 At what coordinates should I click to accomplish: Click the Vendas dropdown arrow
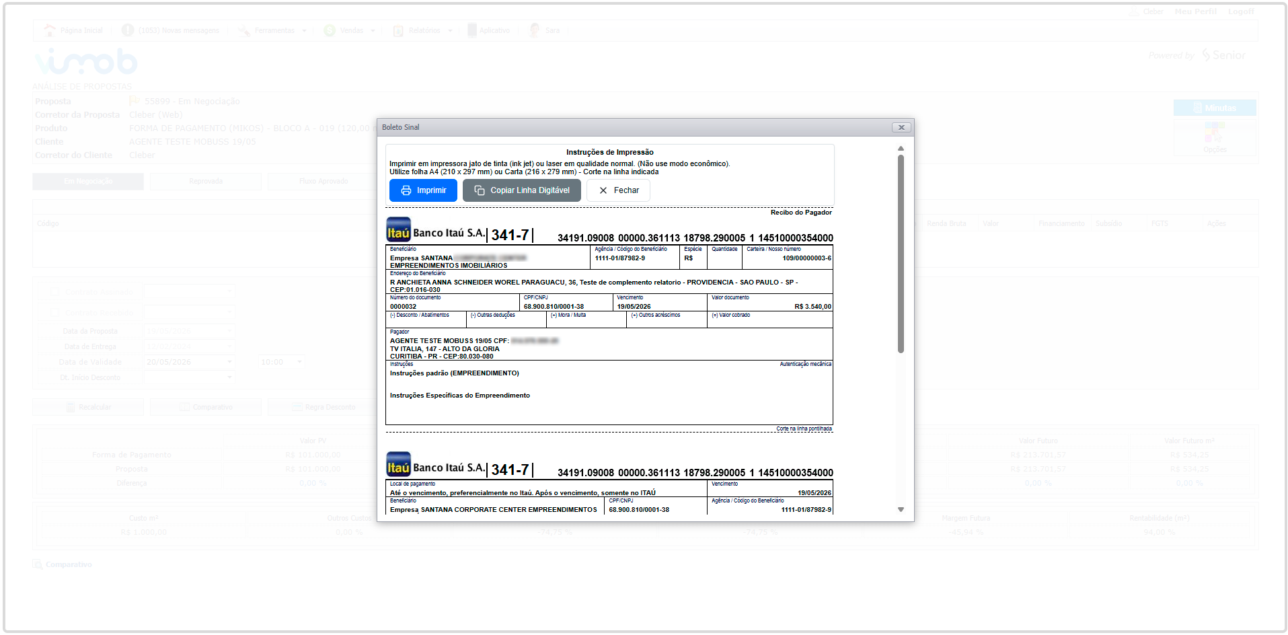373,31
